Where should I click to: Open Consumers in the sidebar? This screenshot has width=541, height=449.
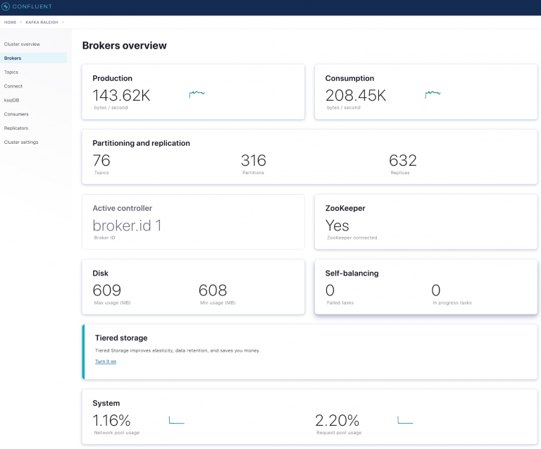click(16, 114)
